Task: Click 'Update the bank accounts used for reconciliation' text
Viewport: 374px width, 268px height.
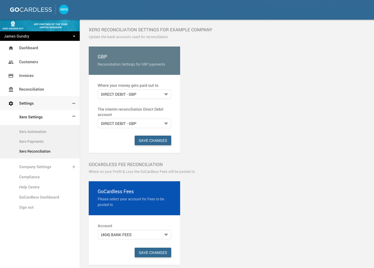Action: point(128,37)
